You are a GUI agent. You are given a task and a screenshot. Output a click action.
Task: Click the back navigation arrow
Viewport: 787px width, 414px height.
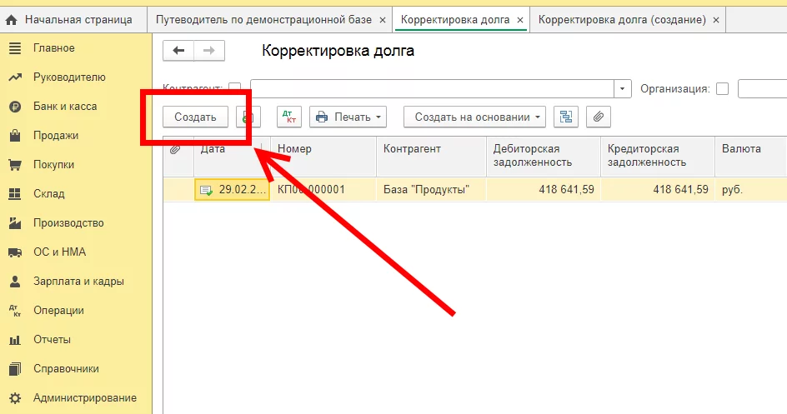pos(178,51)
